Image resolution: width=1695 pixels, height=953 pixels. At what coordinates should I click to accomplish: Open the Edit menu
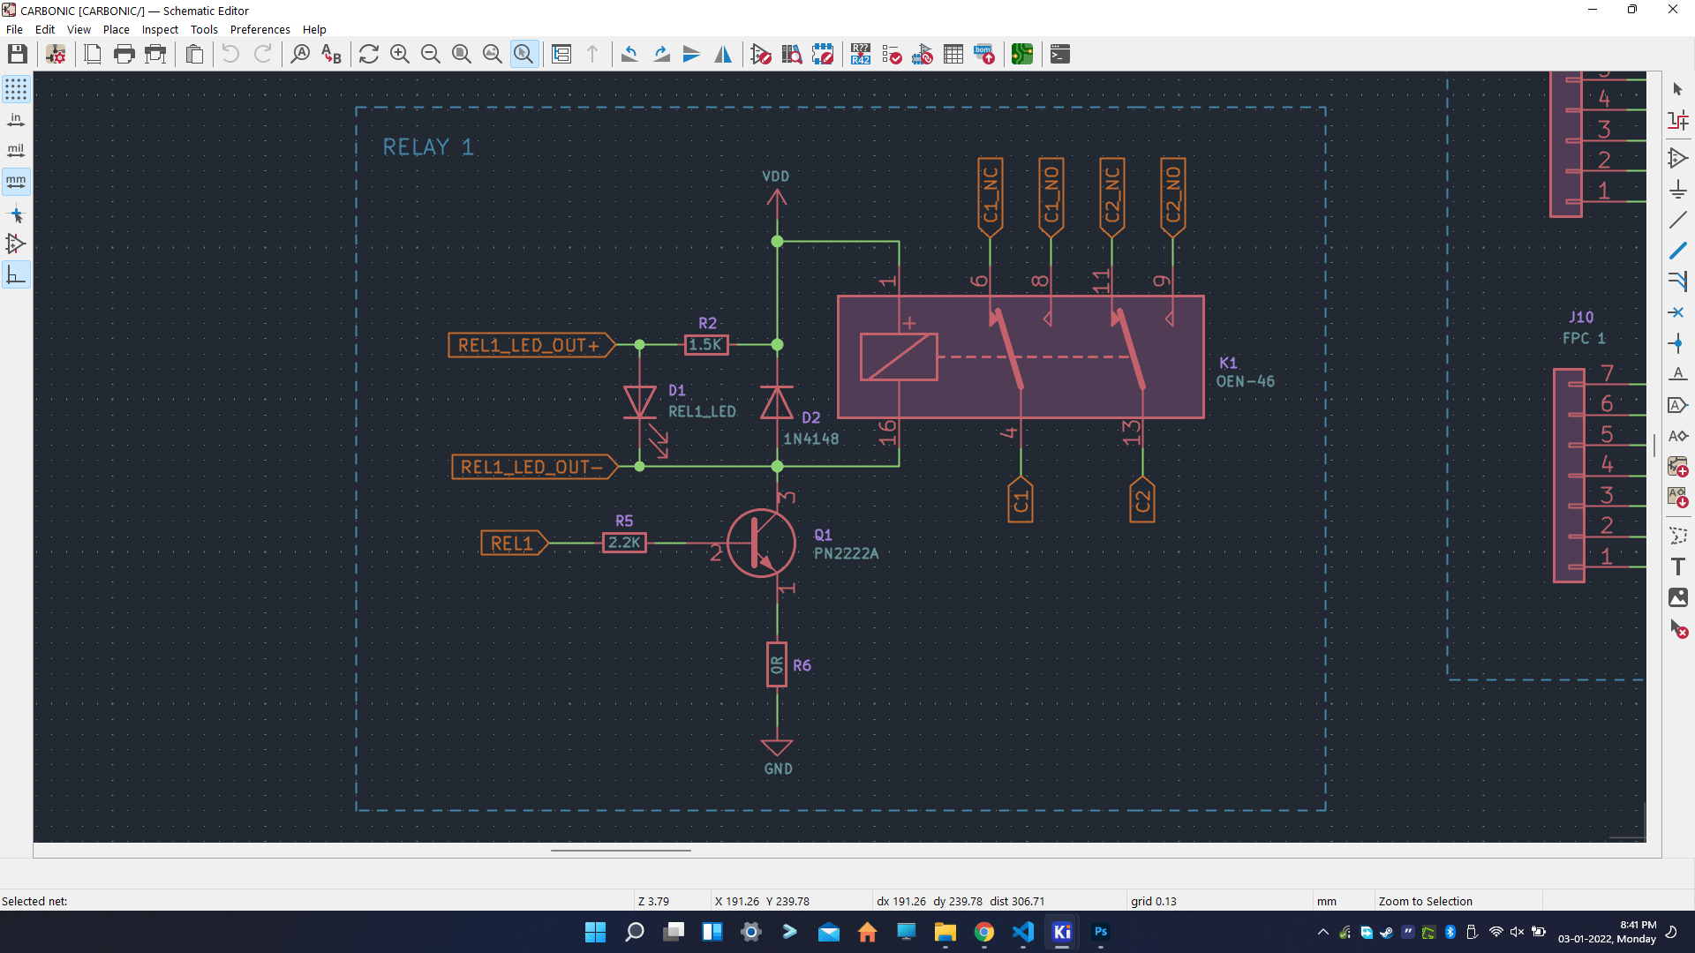click(45, 29)
